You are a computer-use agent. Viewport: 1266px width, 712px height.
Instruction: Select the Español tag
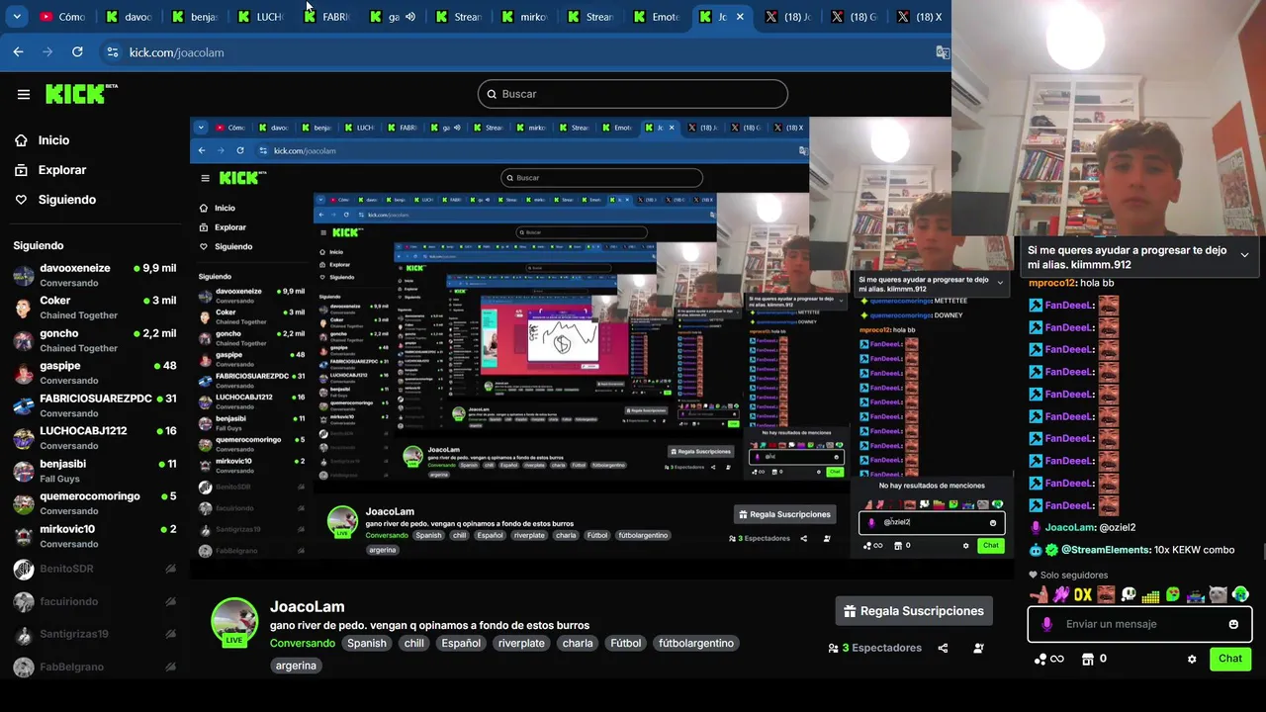coord(461,643)
